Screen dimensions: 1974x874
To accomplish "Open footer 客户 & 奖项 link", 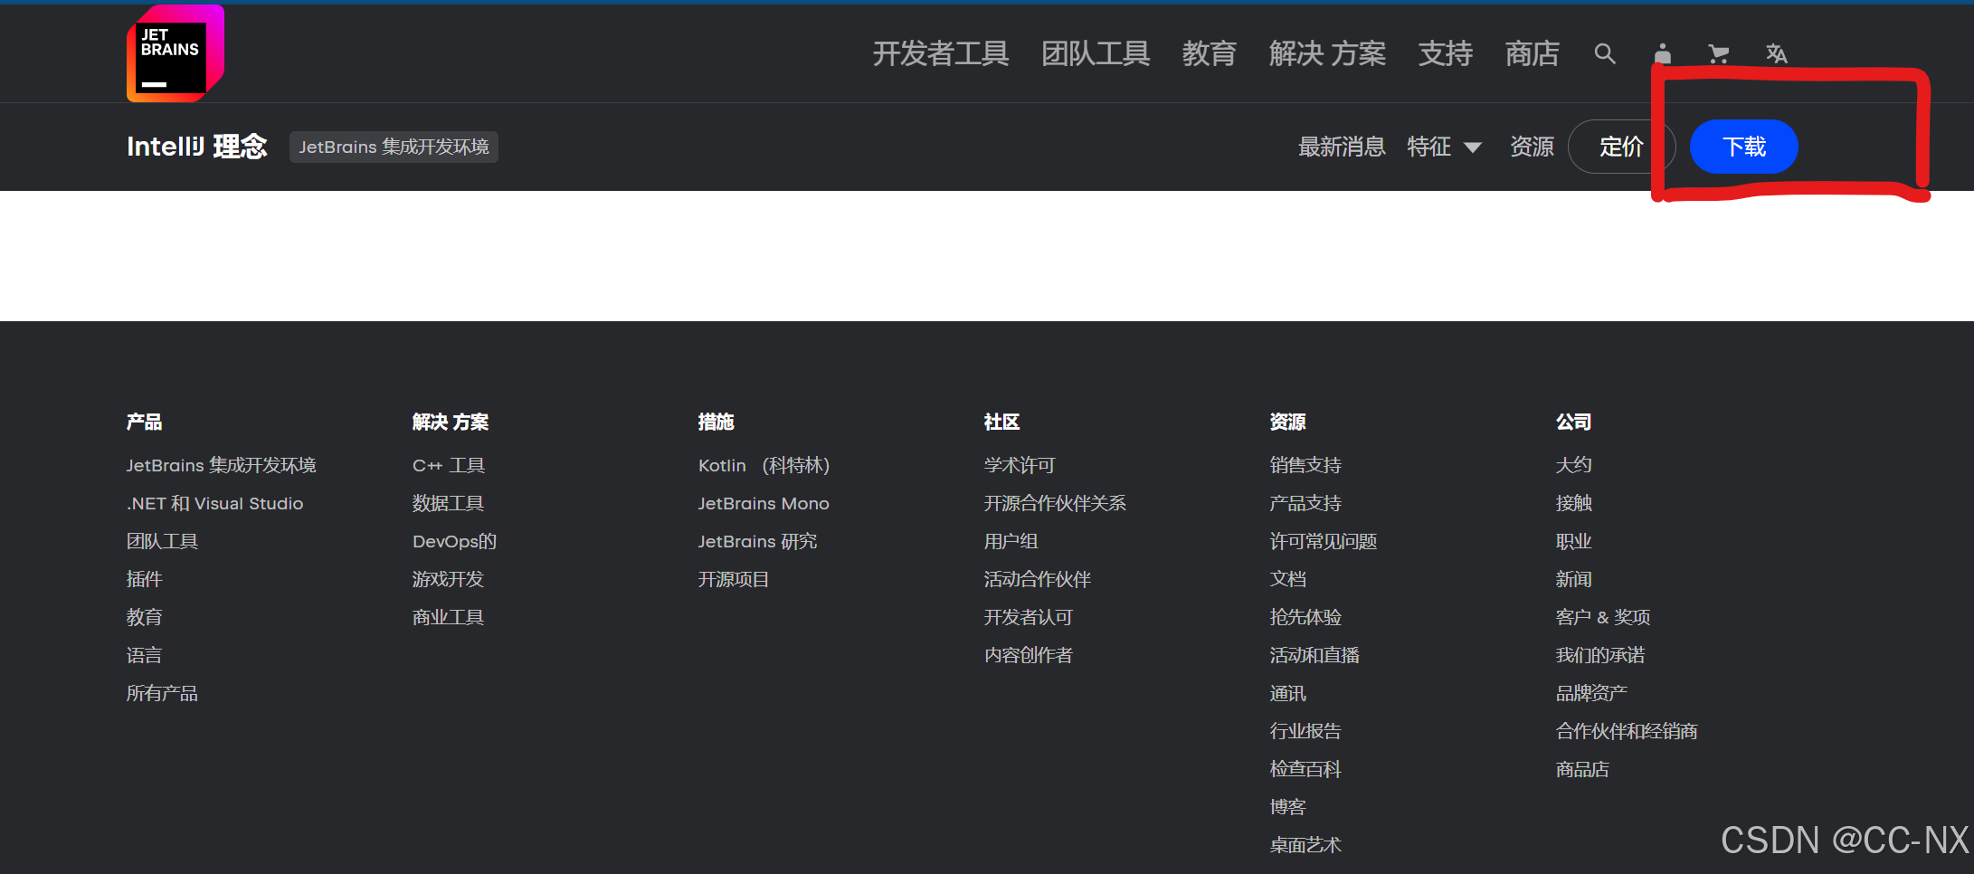I will (x=1603, y=617).
